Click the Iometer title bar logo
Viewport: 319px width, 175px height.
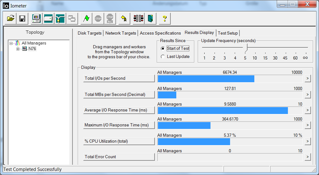coord(6,6)
